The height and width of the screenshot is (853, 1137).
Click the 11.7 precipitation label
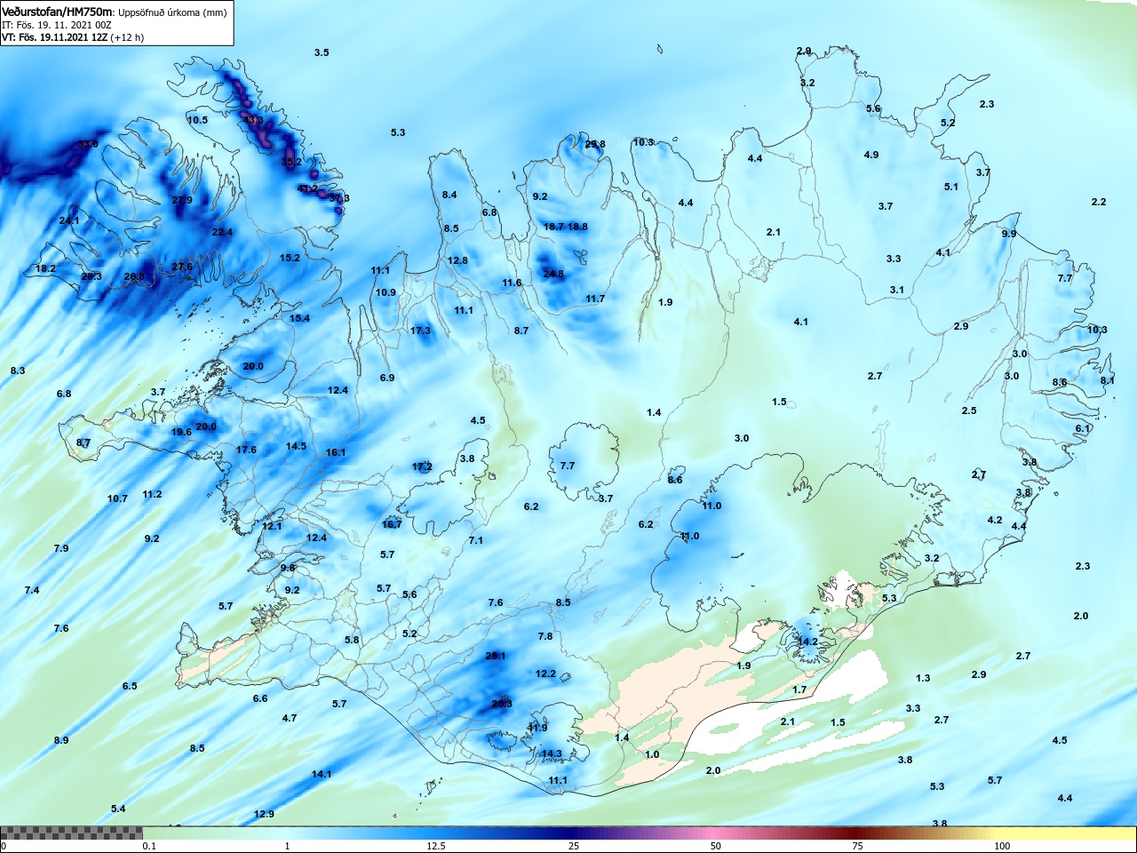595,299
